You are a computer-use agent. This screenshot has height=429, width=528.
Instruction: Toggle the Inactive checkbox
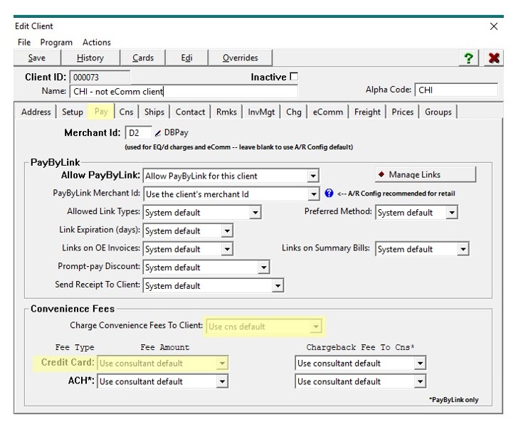click(x=294, y=76)
